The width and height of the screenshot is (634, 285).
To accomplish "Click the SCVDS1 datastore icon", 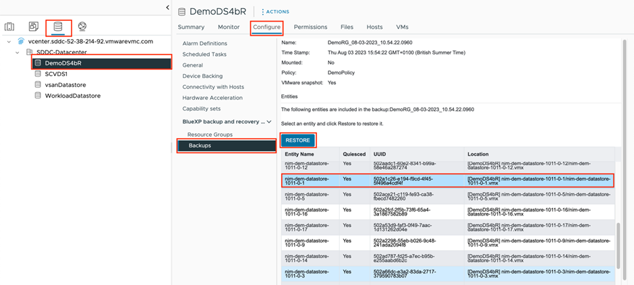I will [x=38, y=74].
